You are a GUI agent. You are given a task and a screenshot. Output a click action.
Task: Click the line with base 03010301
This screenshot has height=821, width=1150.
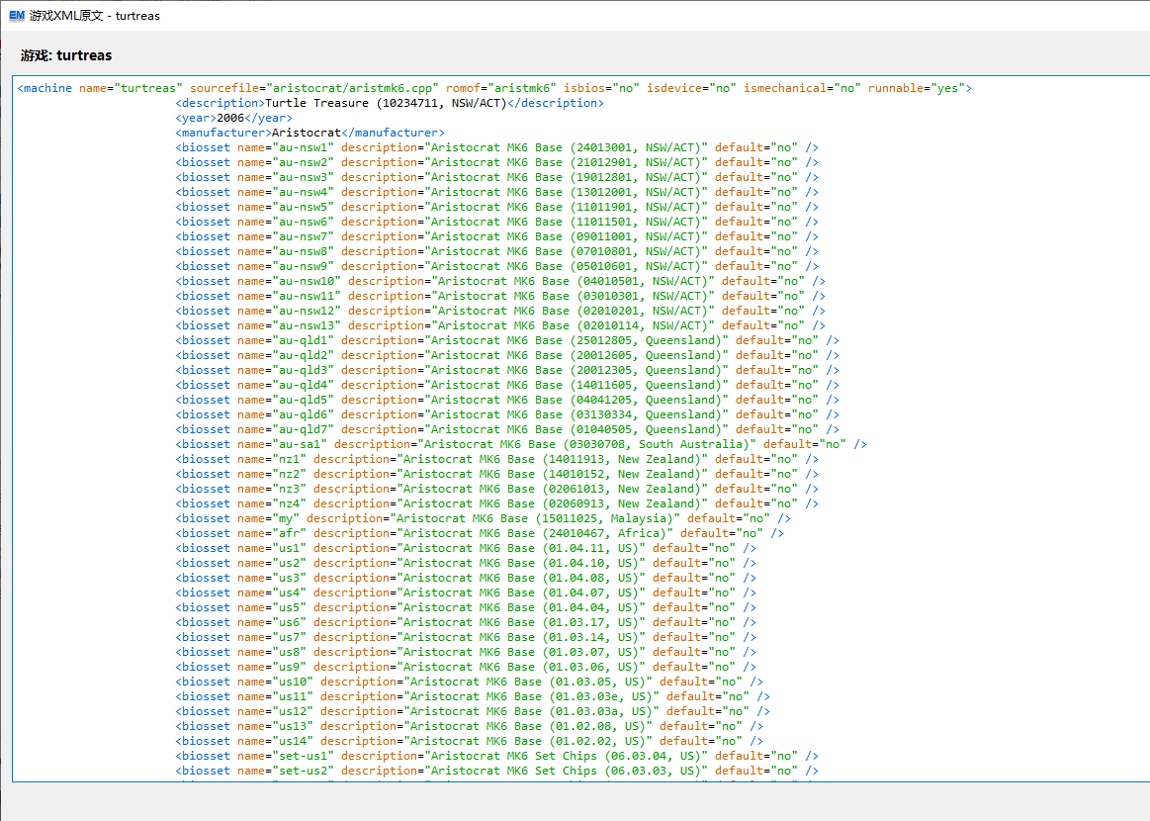tap(501, 296)
